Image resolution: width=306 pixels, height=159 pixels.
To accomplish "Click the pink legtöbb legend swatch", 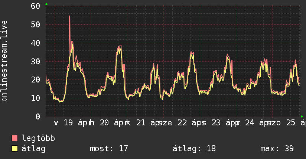I will coord(14,138).
